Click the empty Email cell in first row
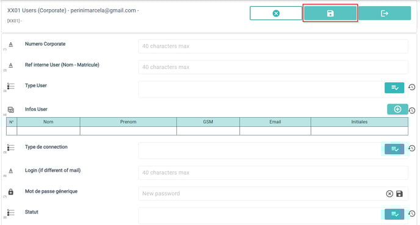This screenshot has width=420, height=225. coord(275,131)
